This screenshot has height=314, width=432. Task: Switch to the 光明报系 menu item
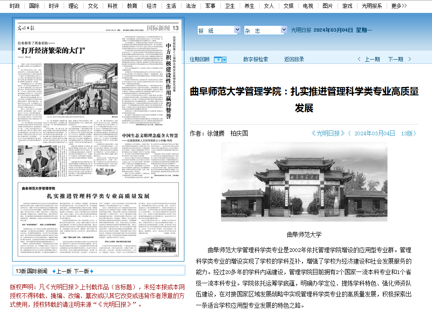point(372,6)
